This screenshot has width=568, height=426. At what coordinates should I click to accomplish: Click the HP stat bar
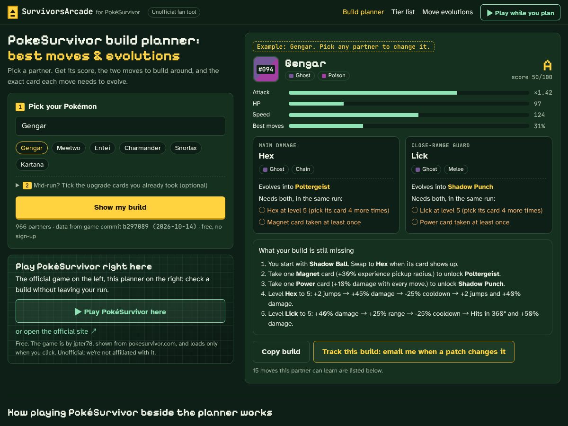pyautogui.click(x=409, y=104)
